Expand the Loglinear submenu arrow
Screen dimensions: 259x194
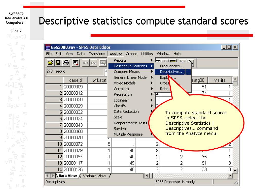pos(152,100)
